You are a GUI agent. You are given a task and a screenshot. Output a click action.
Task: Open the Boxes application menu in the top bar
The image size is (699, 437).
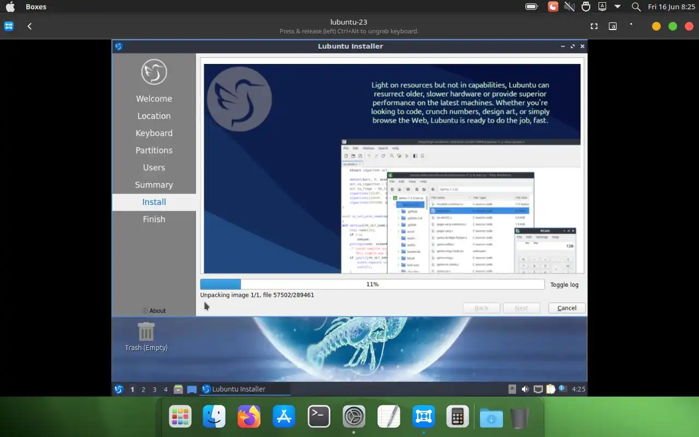tap(36, 7)
